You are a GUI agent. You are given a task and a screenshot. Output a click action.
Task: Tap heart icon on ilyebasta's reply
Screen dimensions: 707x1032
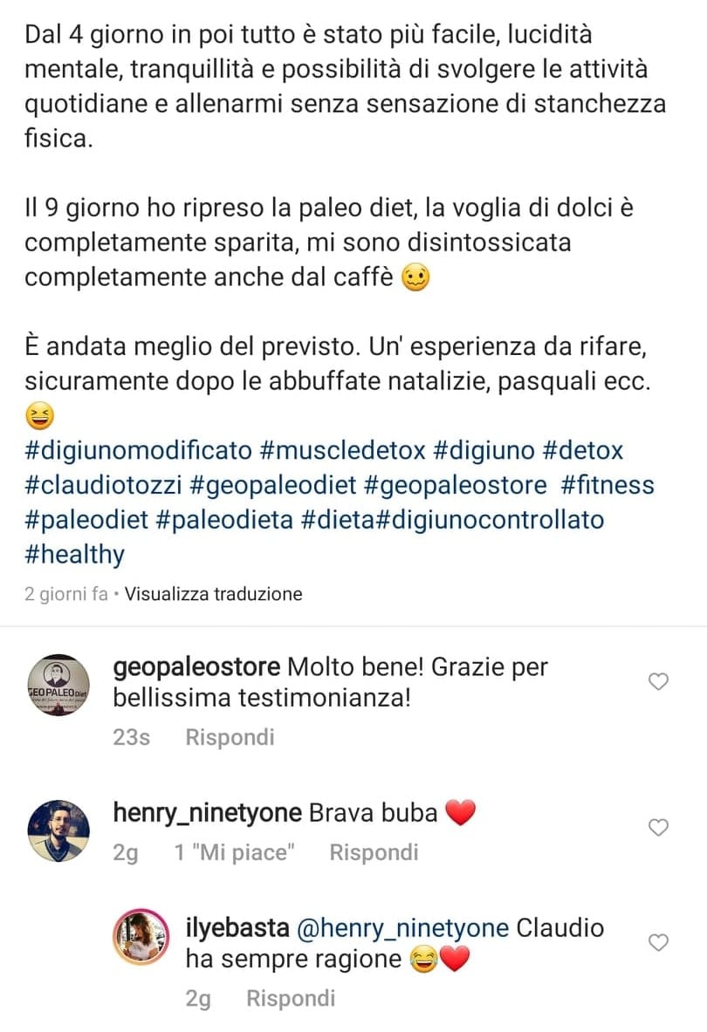pyautogui.click(x=658, y=942)
